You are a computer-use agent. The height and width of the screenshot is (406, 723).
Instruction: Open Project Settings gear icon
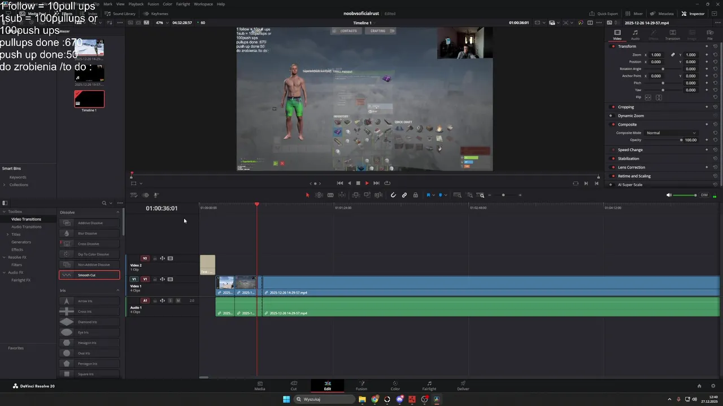pos(713,386)
